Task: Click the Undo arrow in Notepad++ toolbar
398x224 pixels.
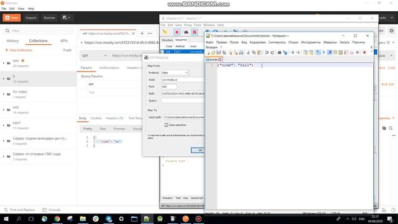Action: (267, 52)
